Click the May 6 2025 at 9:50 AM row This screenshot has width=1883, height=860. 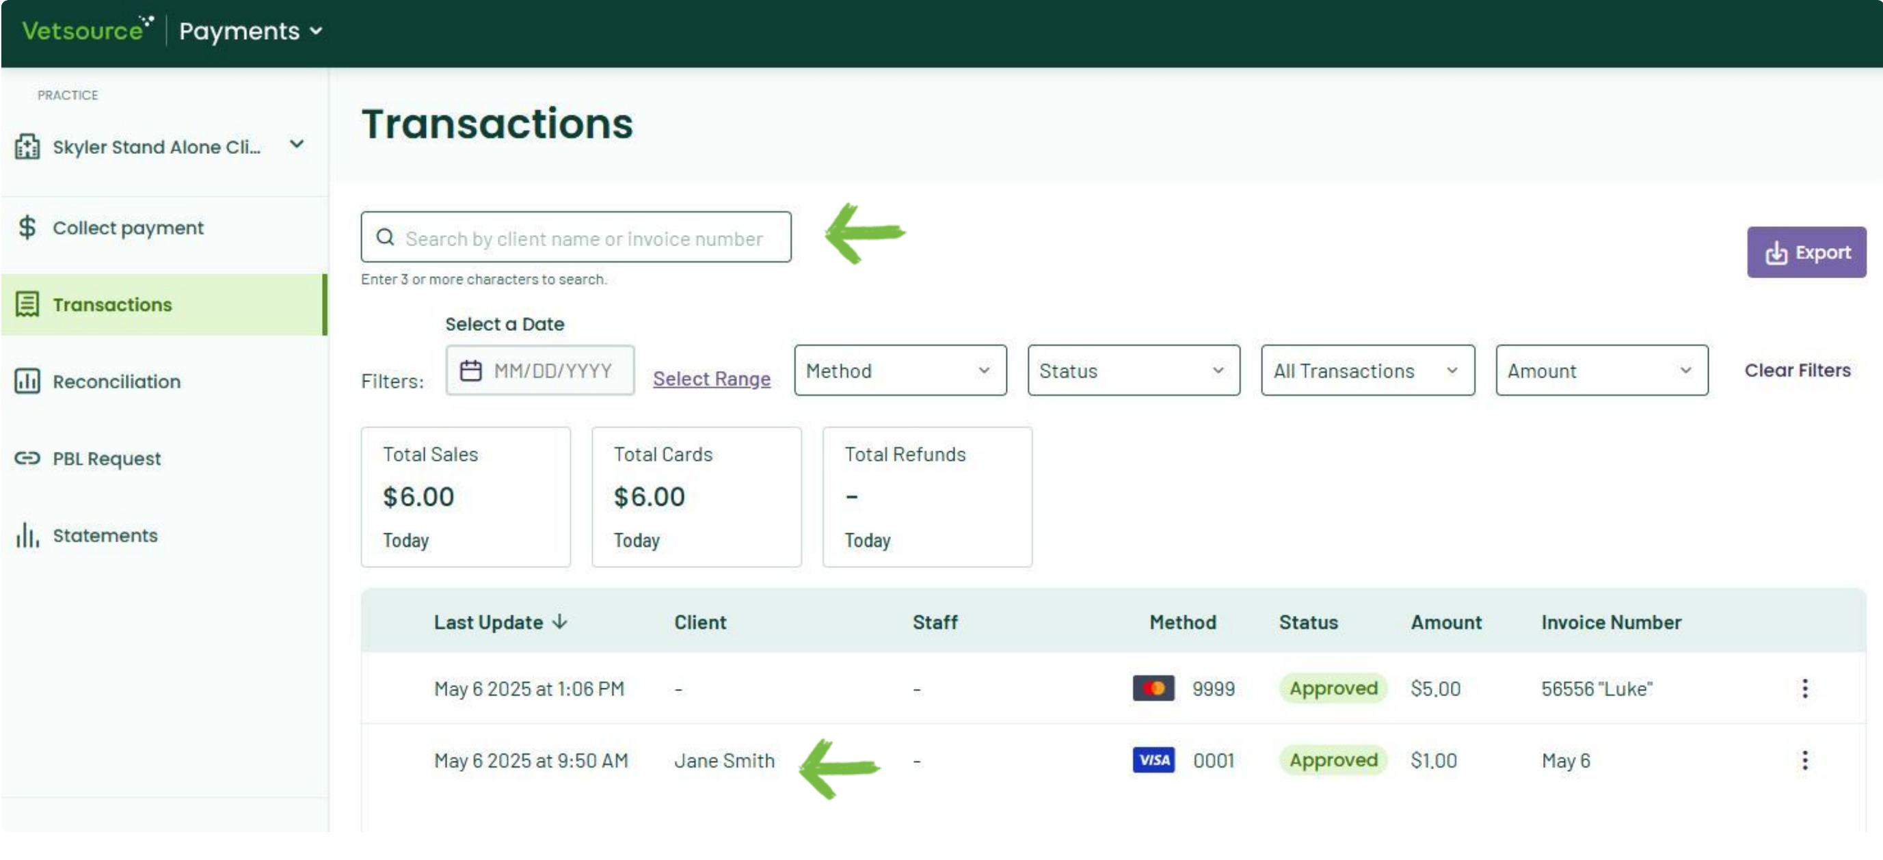click(x=1113, y=761)
